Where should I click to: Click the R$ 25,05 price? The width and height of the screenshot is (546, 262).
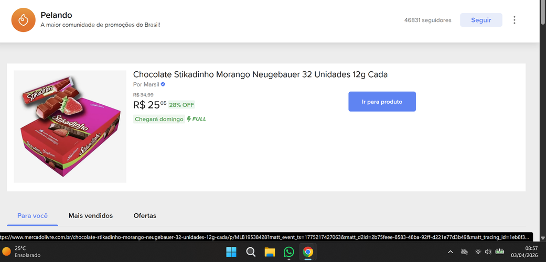(149, 104)
